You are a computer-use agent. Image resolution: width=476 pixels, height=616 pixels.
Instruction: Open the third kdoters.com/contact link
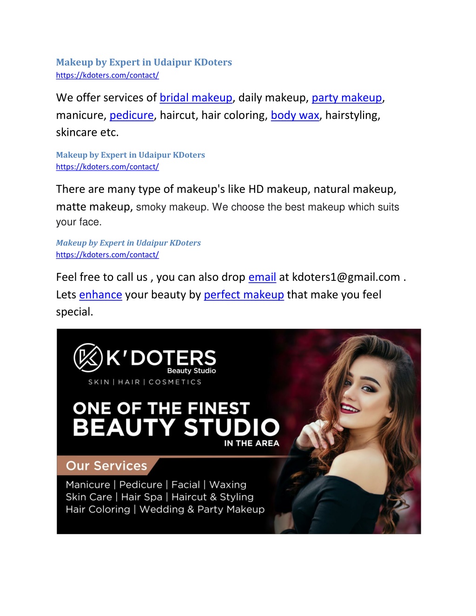(107, 255)
